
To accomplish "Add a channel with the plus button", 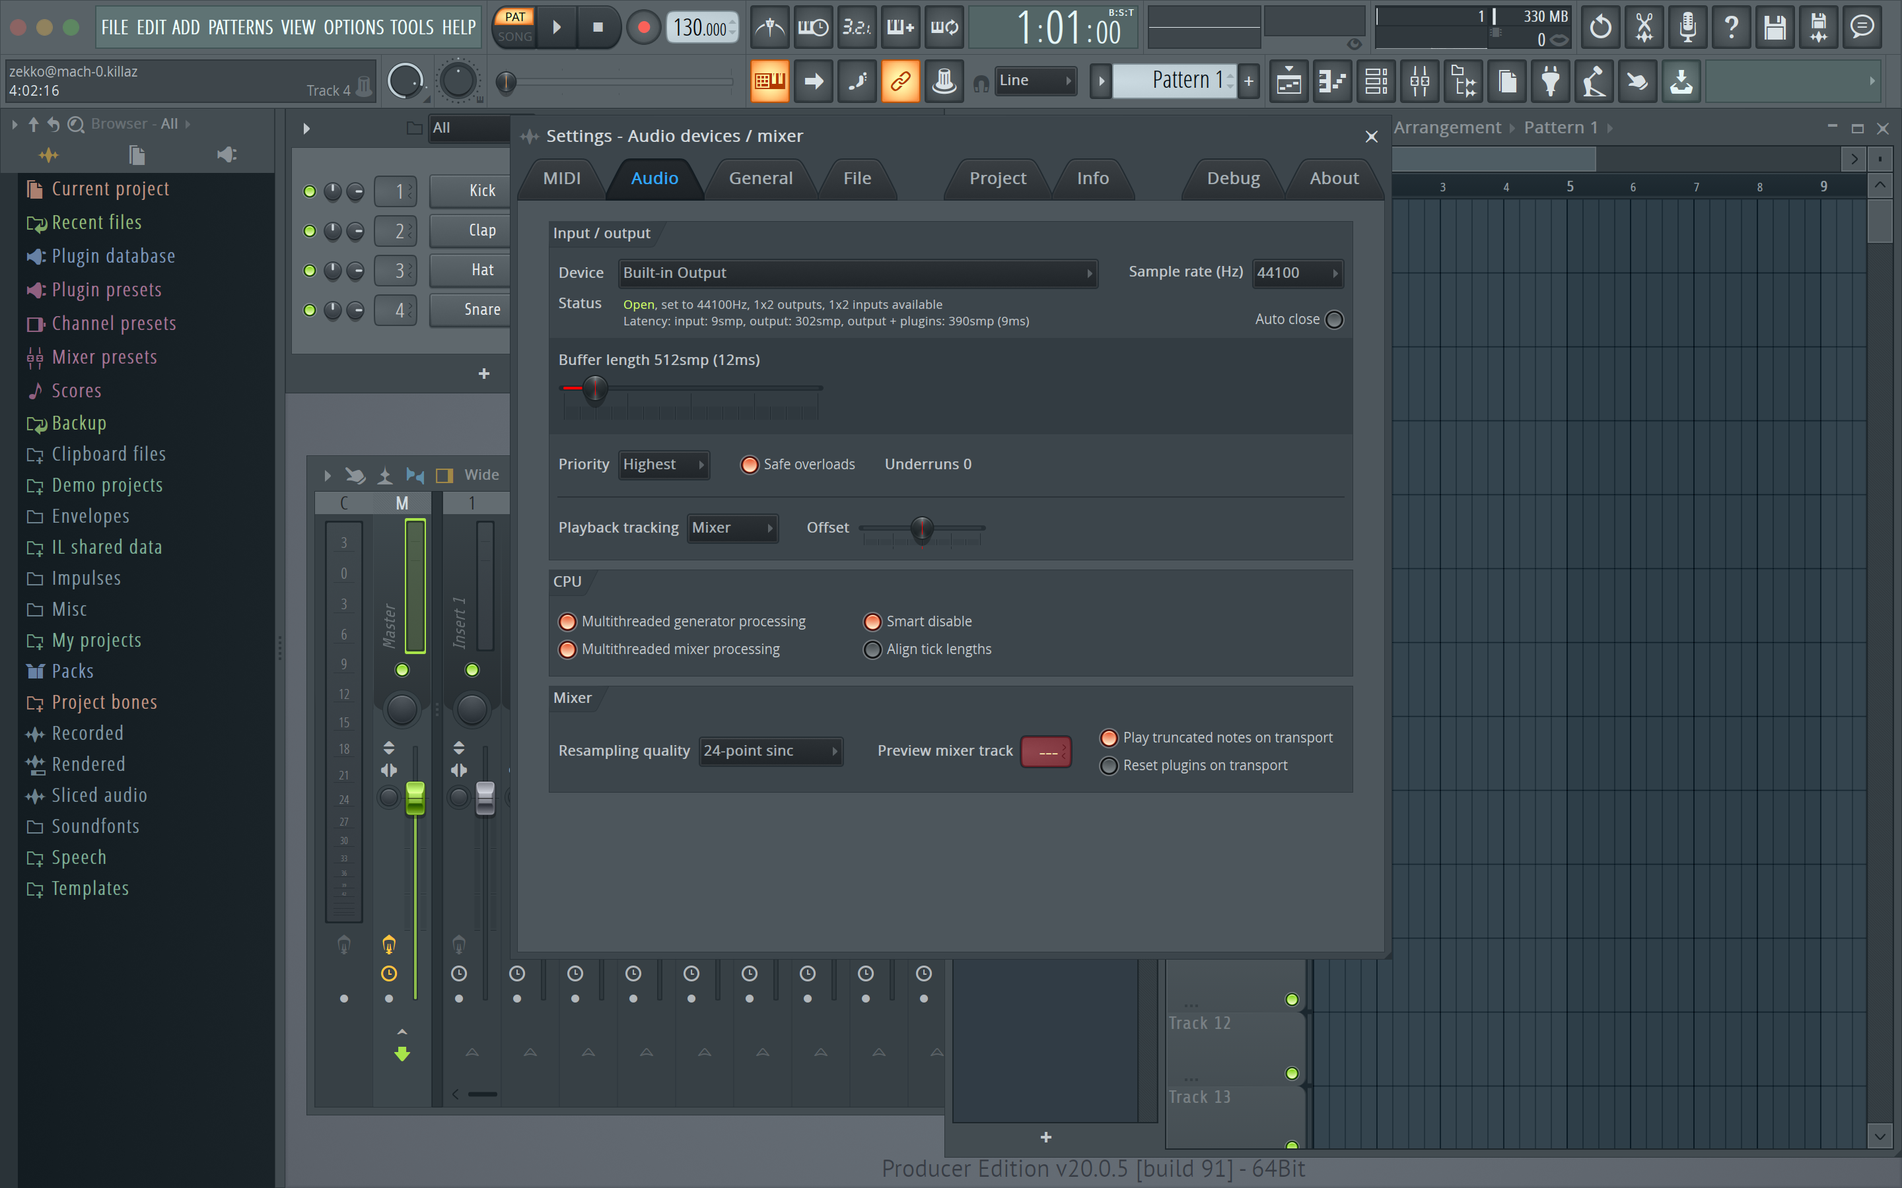I will click(x=484, y=374).
